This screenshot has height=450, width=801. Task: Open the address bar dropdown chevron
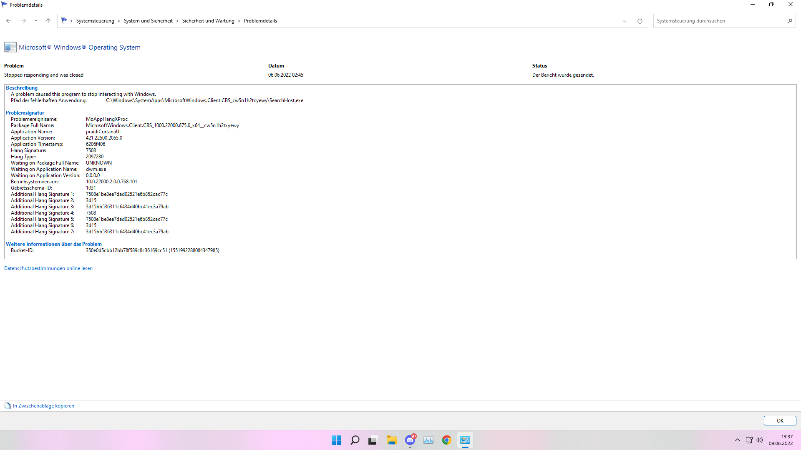(x=624, y=21)
